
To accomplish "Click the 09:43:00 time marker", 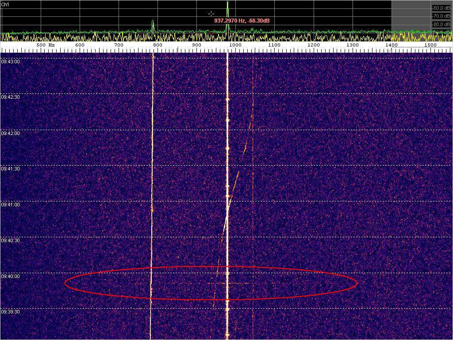I will (x=10, y=62).
